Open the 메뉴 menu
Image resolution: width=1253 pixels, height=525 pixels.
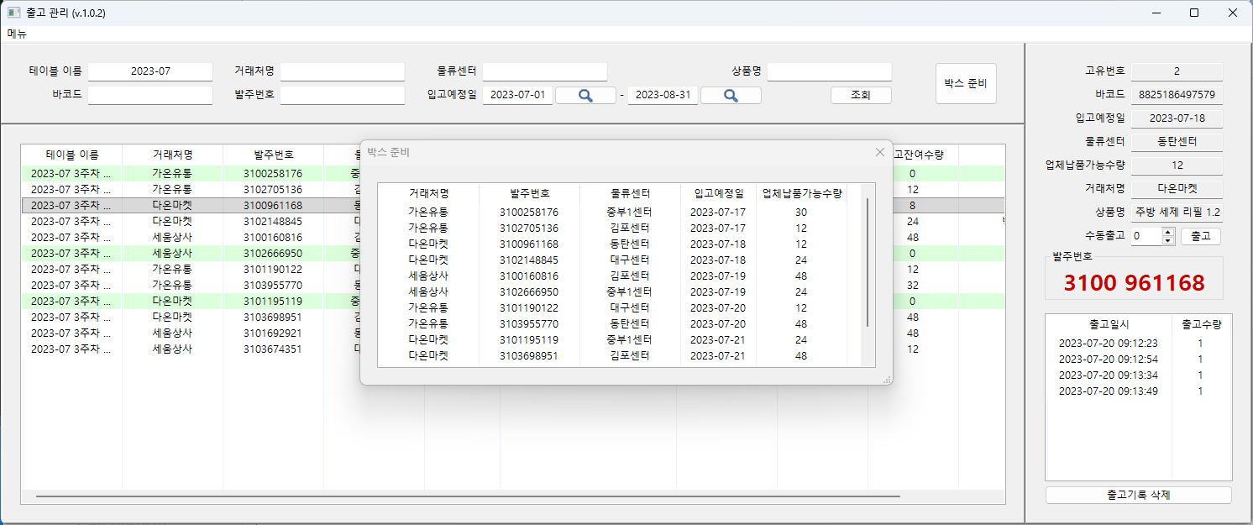(17, 34)
